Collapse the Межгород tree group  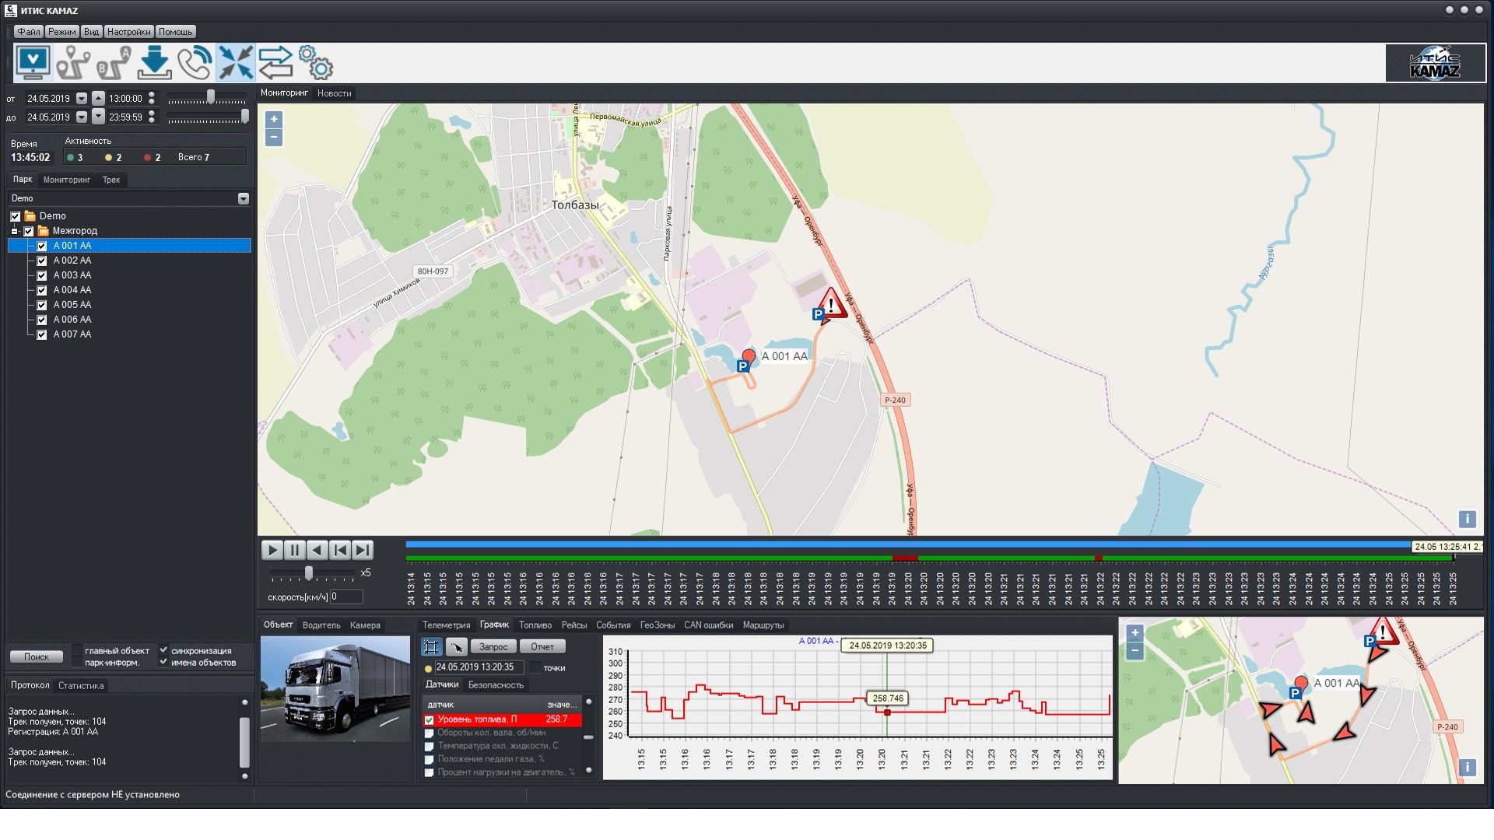coord(15,231)
